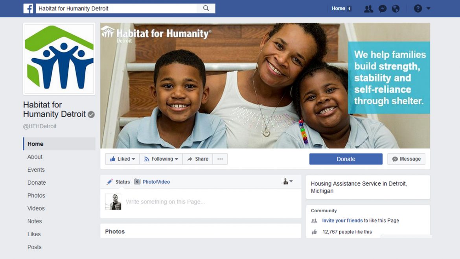Image resolution: width=460 pixels, height=259 pixels.
Task: Expand the Following dropdown
Action: click(x=161, y=159)
